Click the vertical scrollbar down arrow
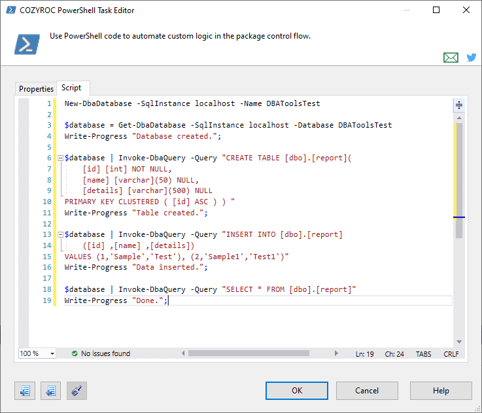Viewport: 482px width, 413px height. coord(459,342)
